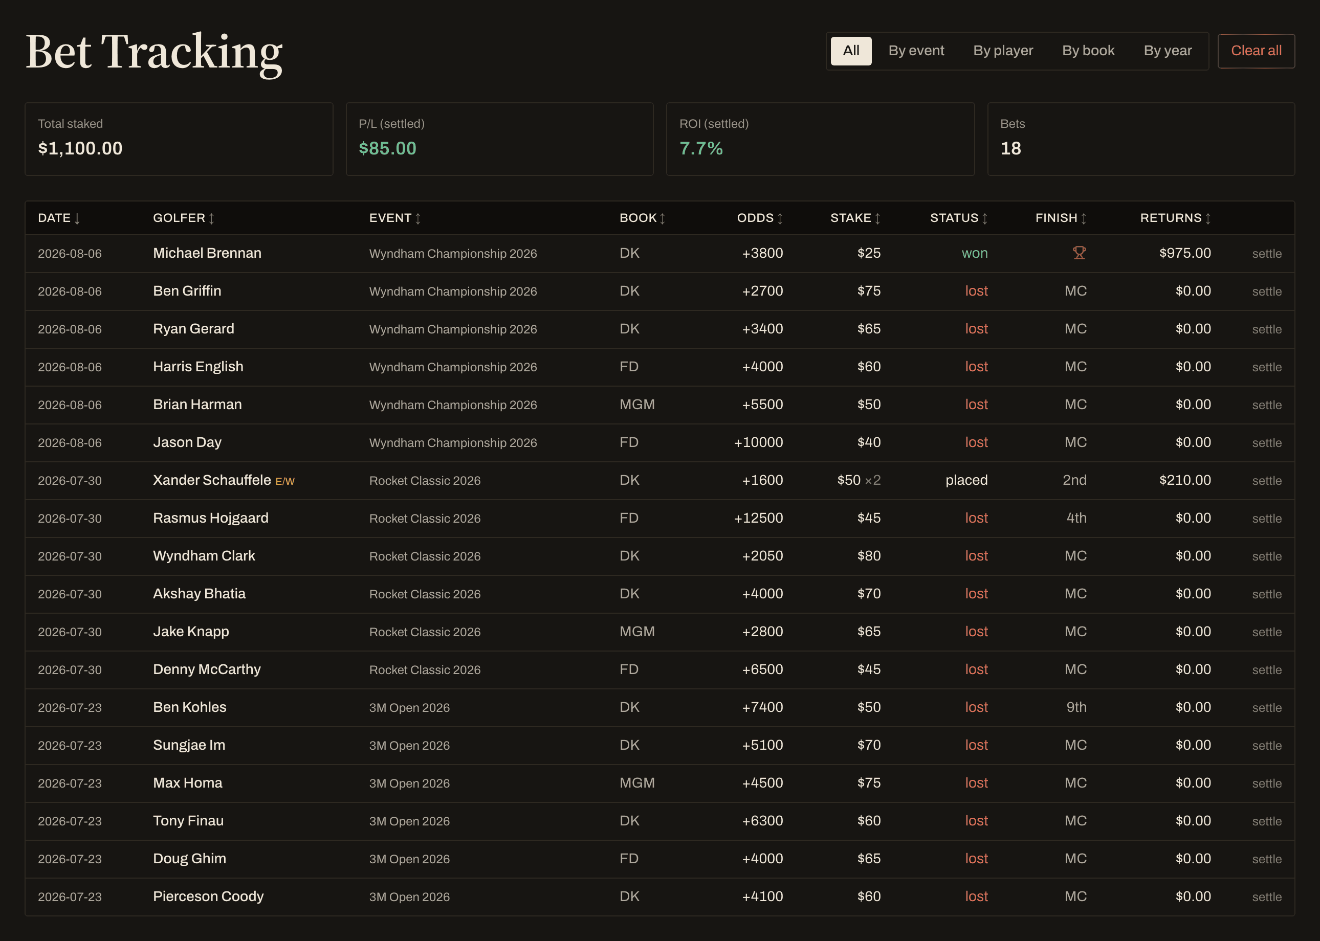Sort table by Event column header
Screen dimensions: 1320x941
(395, 218)
